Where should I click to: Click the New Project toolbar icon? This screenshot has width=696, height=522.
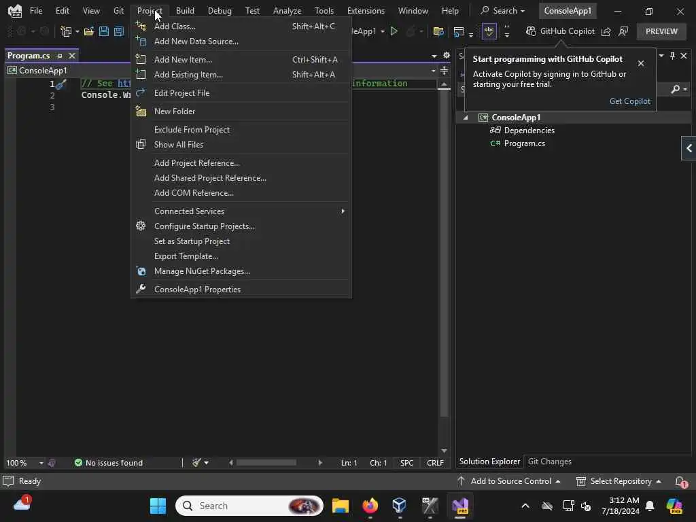66,31
